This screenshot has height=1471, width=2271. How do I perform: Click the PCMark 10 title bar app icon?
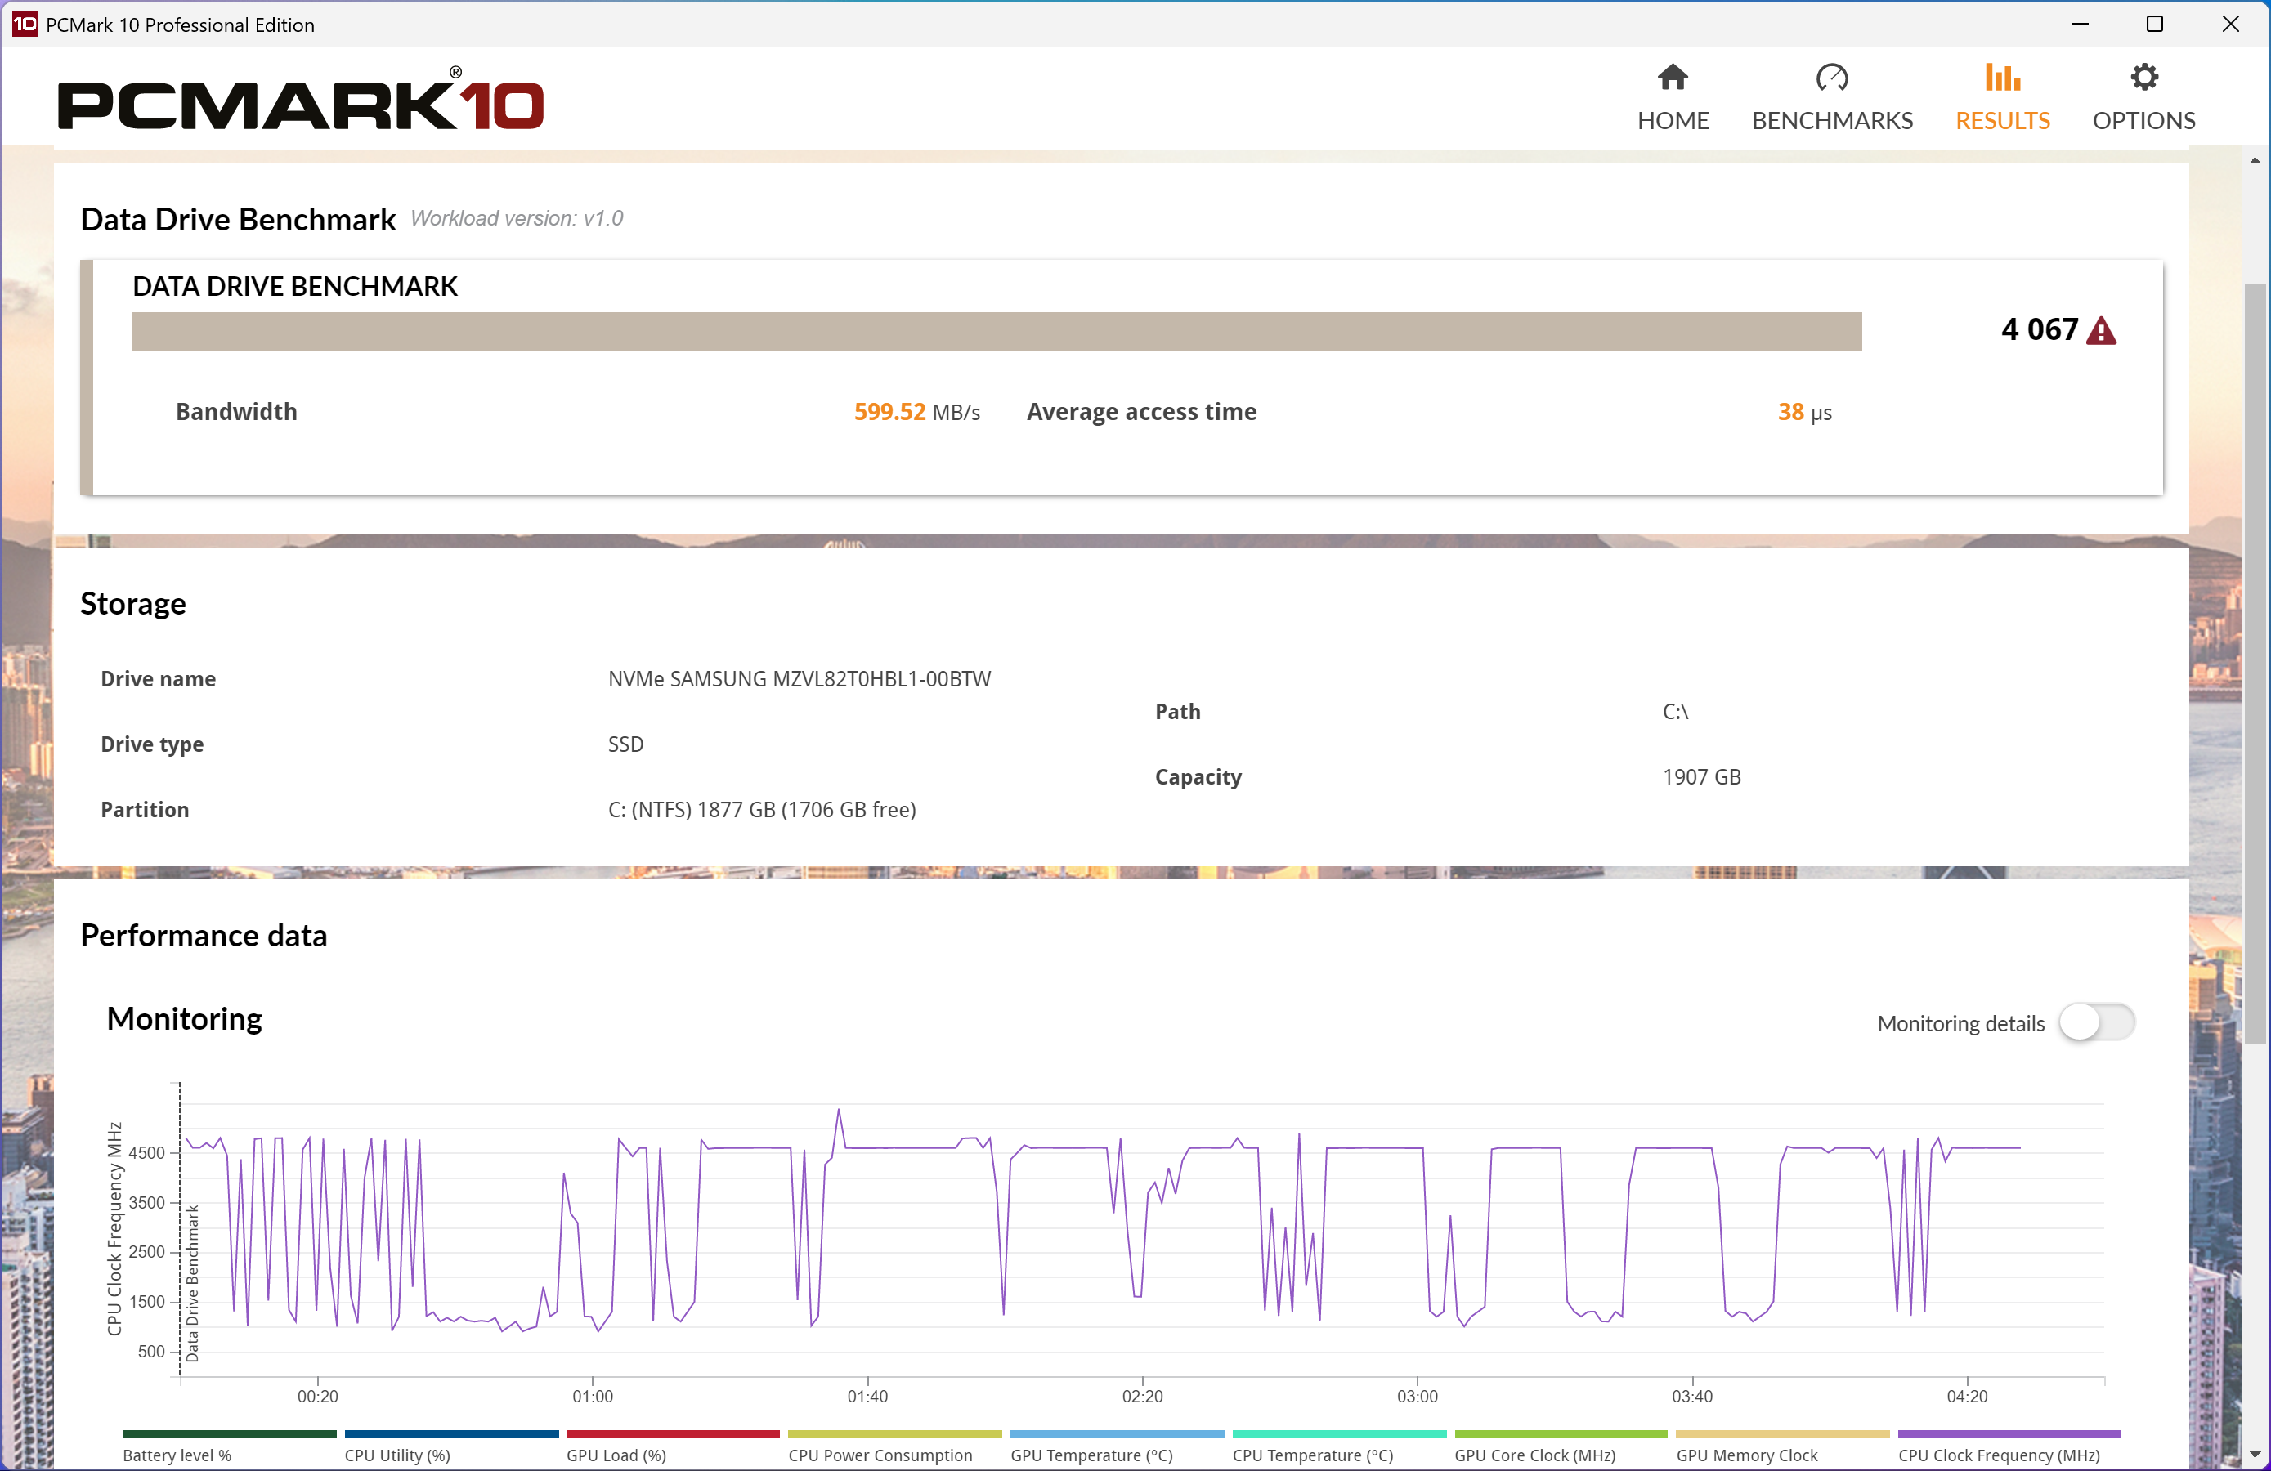24,24
